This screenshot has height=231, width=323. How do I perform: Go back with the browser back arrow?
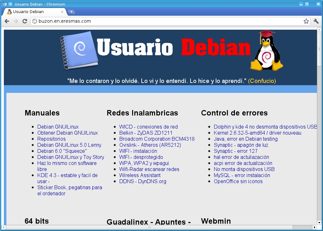point(7,21)
